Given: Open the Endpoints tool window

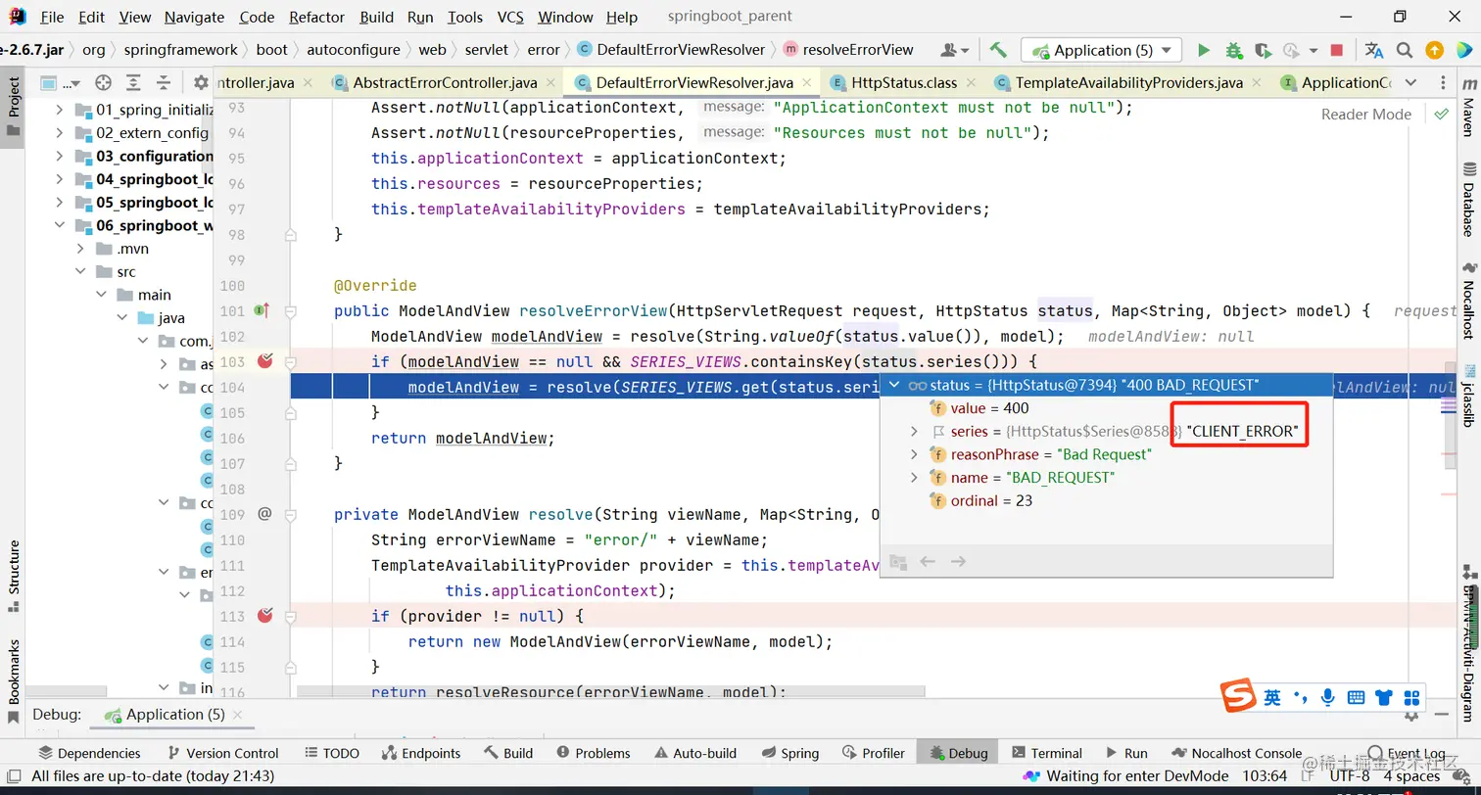Looking at the screenshot, I should click(420, 753).
